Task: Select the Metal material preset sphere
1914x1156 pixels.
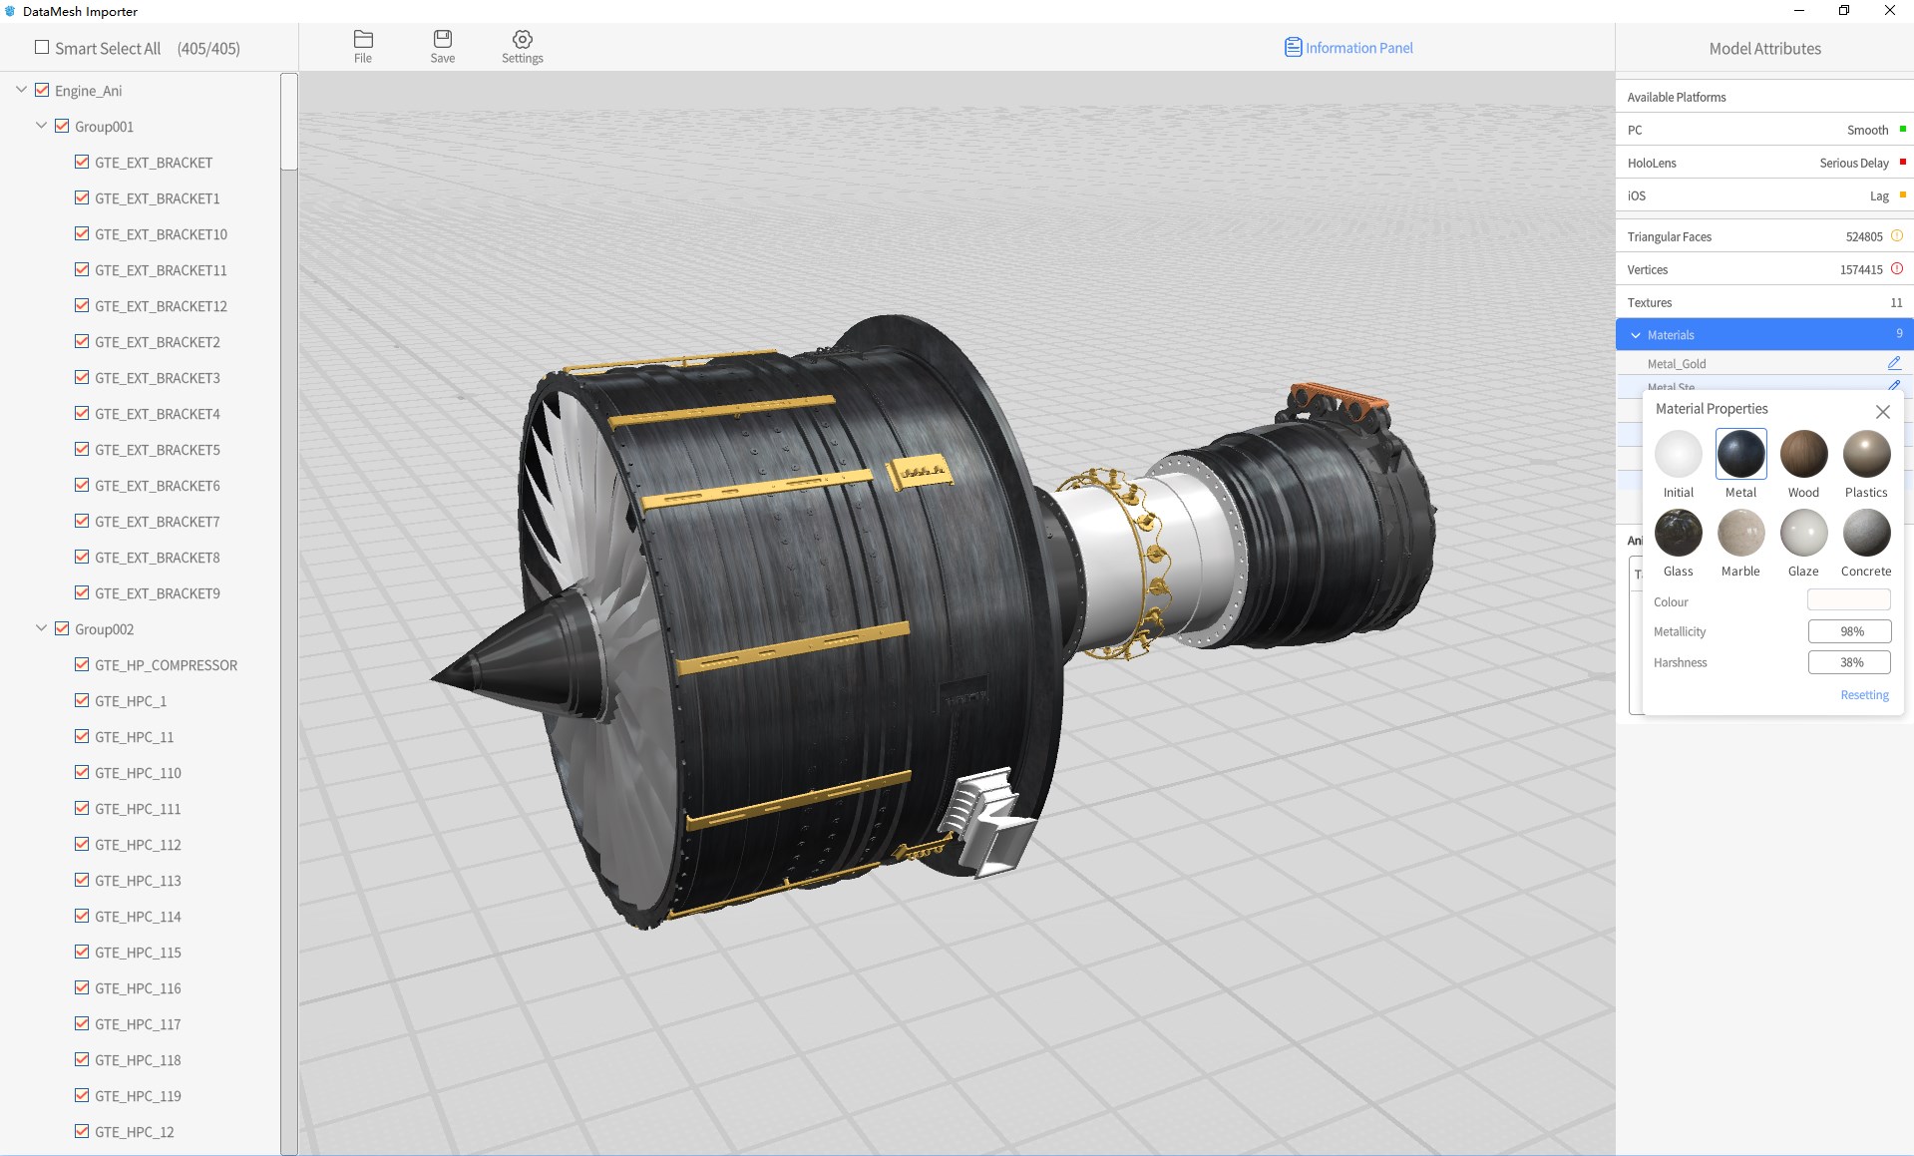Action: click(1741, 454)
